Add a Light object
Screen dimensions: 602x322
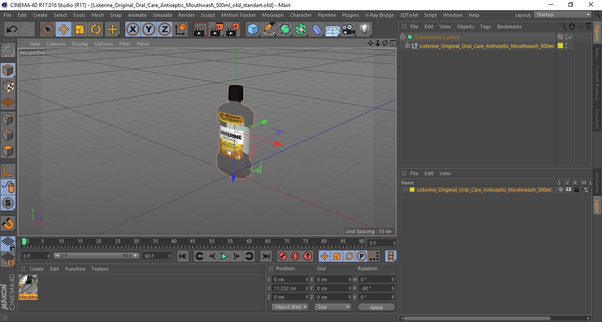click(364, 30)
